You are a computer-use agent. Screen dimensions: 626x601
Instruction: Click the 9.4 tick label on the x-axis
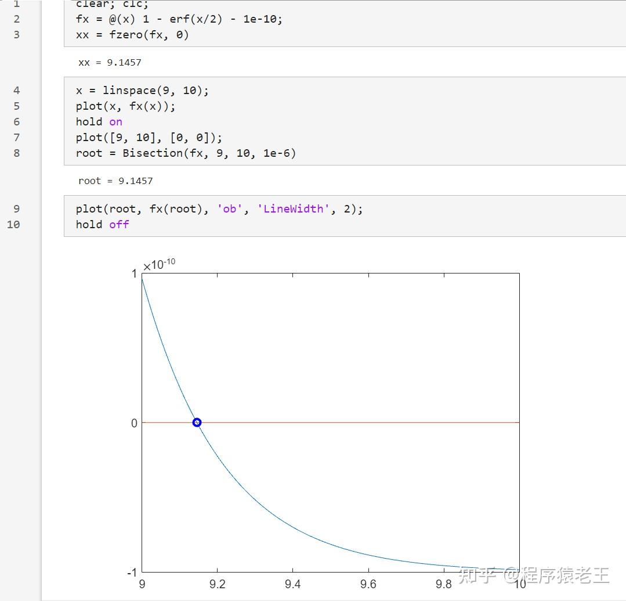[293, 584]
